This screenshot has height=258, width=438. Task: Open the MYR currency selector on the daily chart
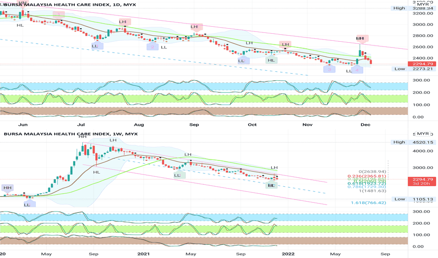[422, 5]
